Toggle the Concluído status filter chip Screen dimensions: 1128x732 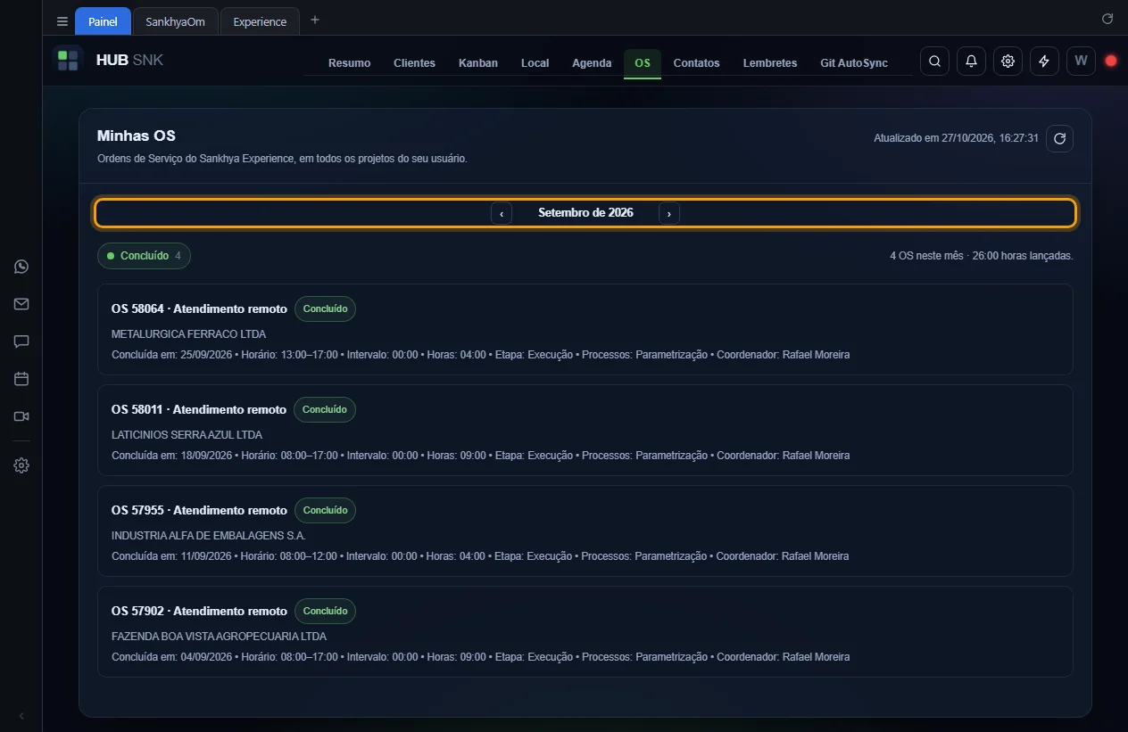pyautogui.click(x=144, y=256)
